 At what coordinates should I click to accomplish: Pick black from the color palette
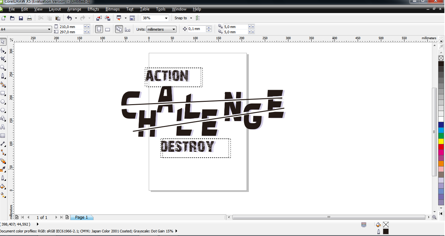point(441,63)
